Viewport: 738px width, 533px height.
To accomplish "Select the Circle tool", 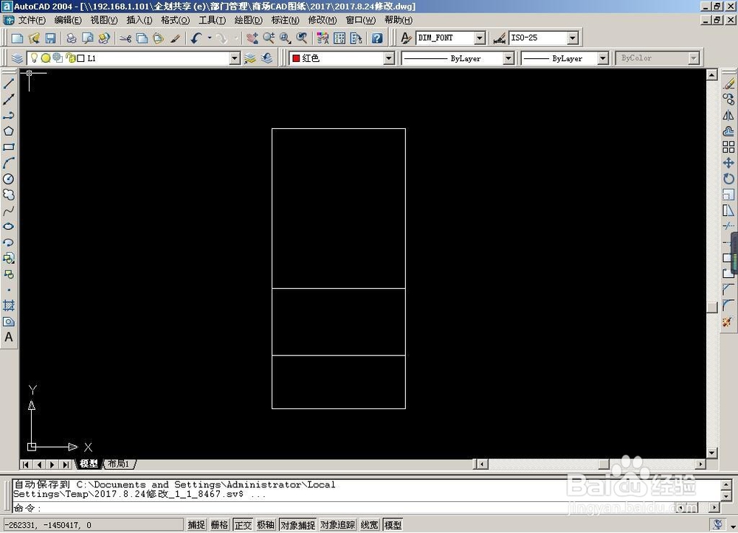I will tap(8, 179).
